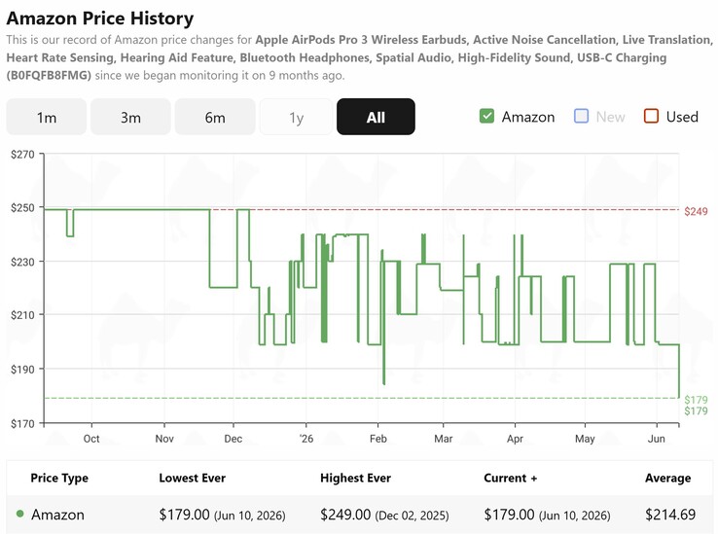
Task: Uncheck the Amazon price series checkbox
Action: [486, 116]
